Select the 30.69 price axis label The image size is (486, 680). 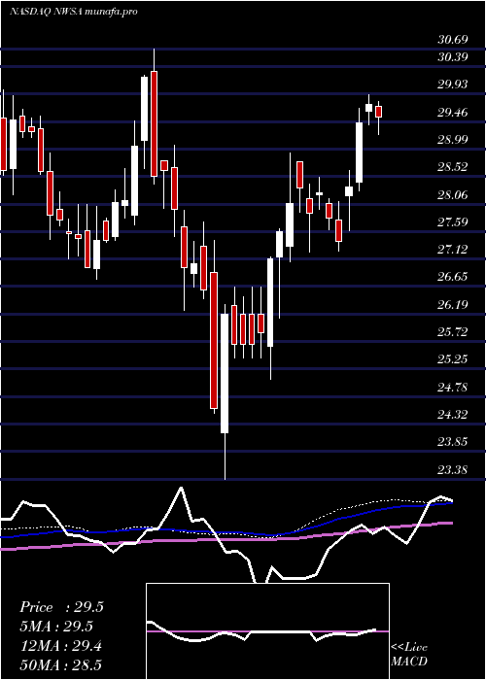coord(453,40)
